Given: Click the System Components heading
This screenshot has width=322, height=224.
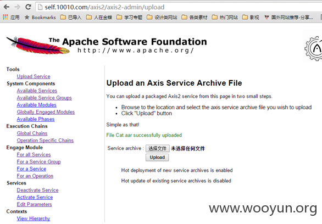Looking at the screenshot, I should 31,83.
